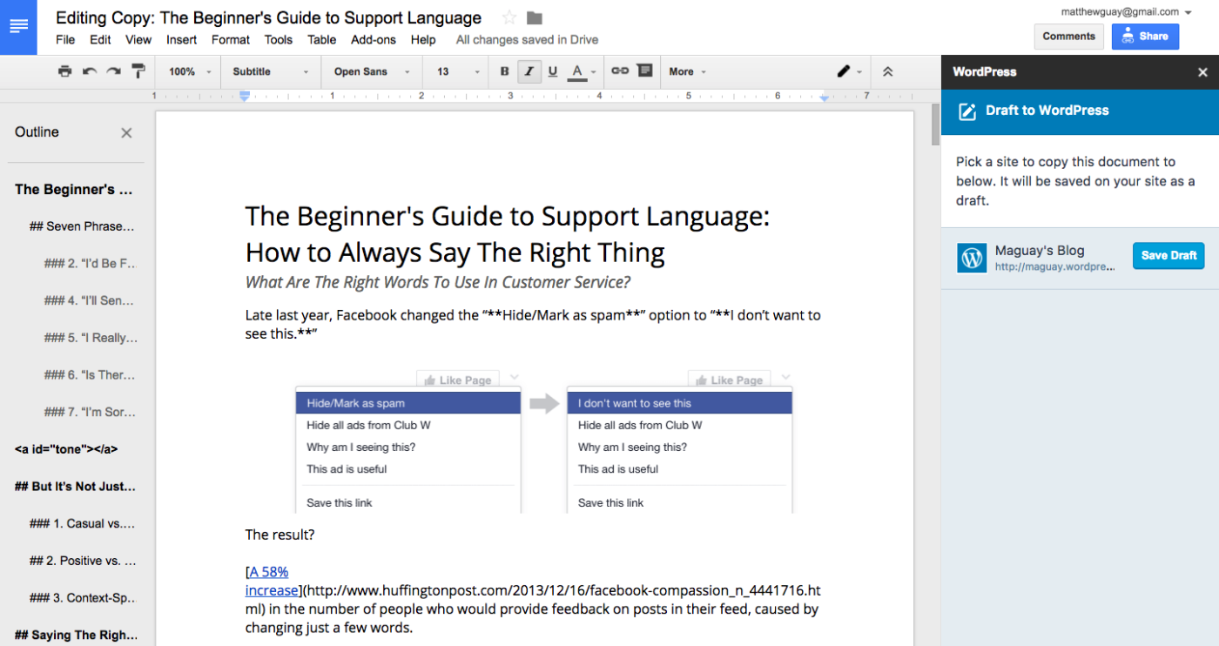The image size is (1219, 646).
Task: Open the move-to-folder icon
Action: click(535, 18)
